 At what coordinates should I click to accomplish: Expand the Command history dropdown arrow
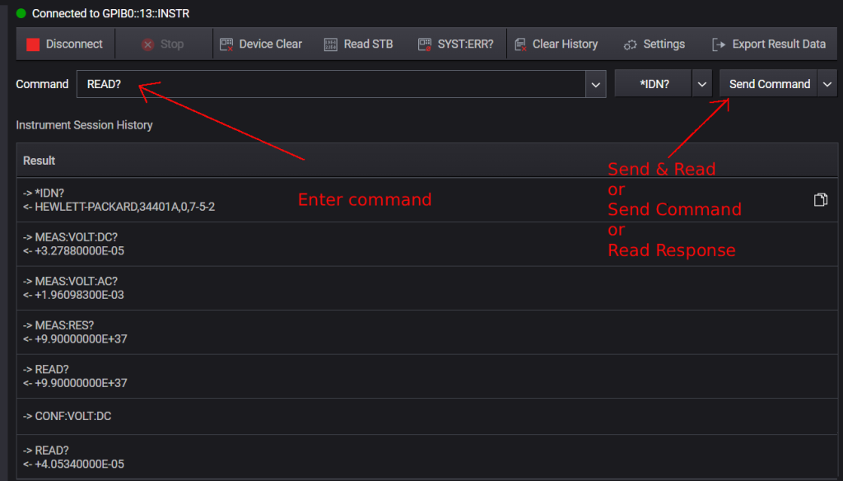pos(596,85)
